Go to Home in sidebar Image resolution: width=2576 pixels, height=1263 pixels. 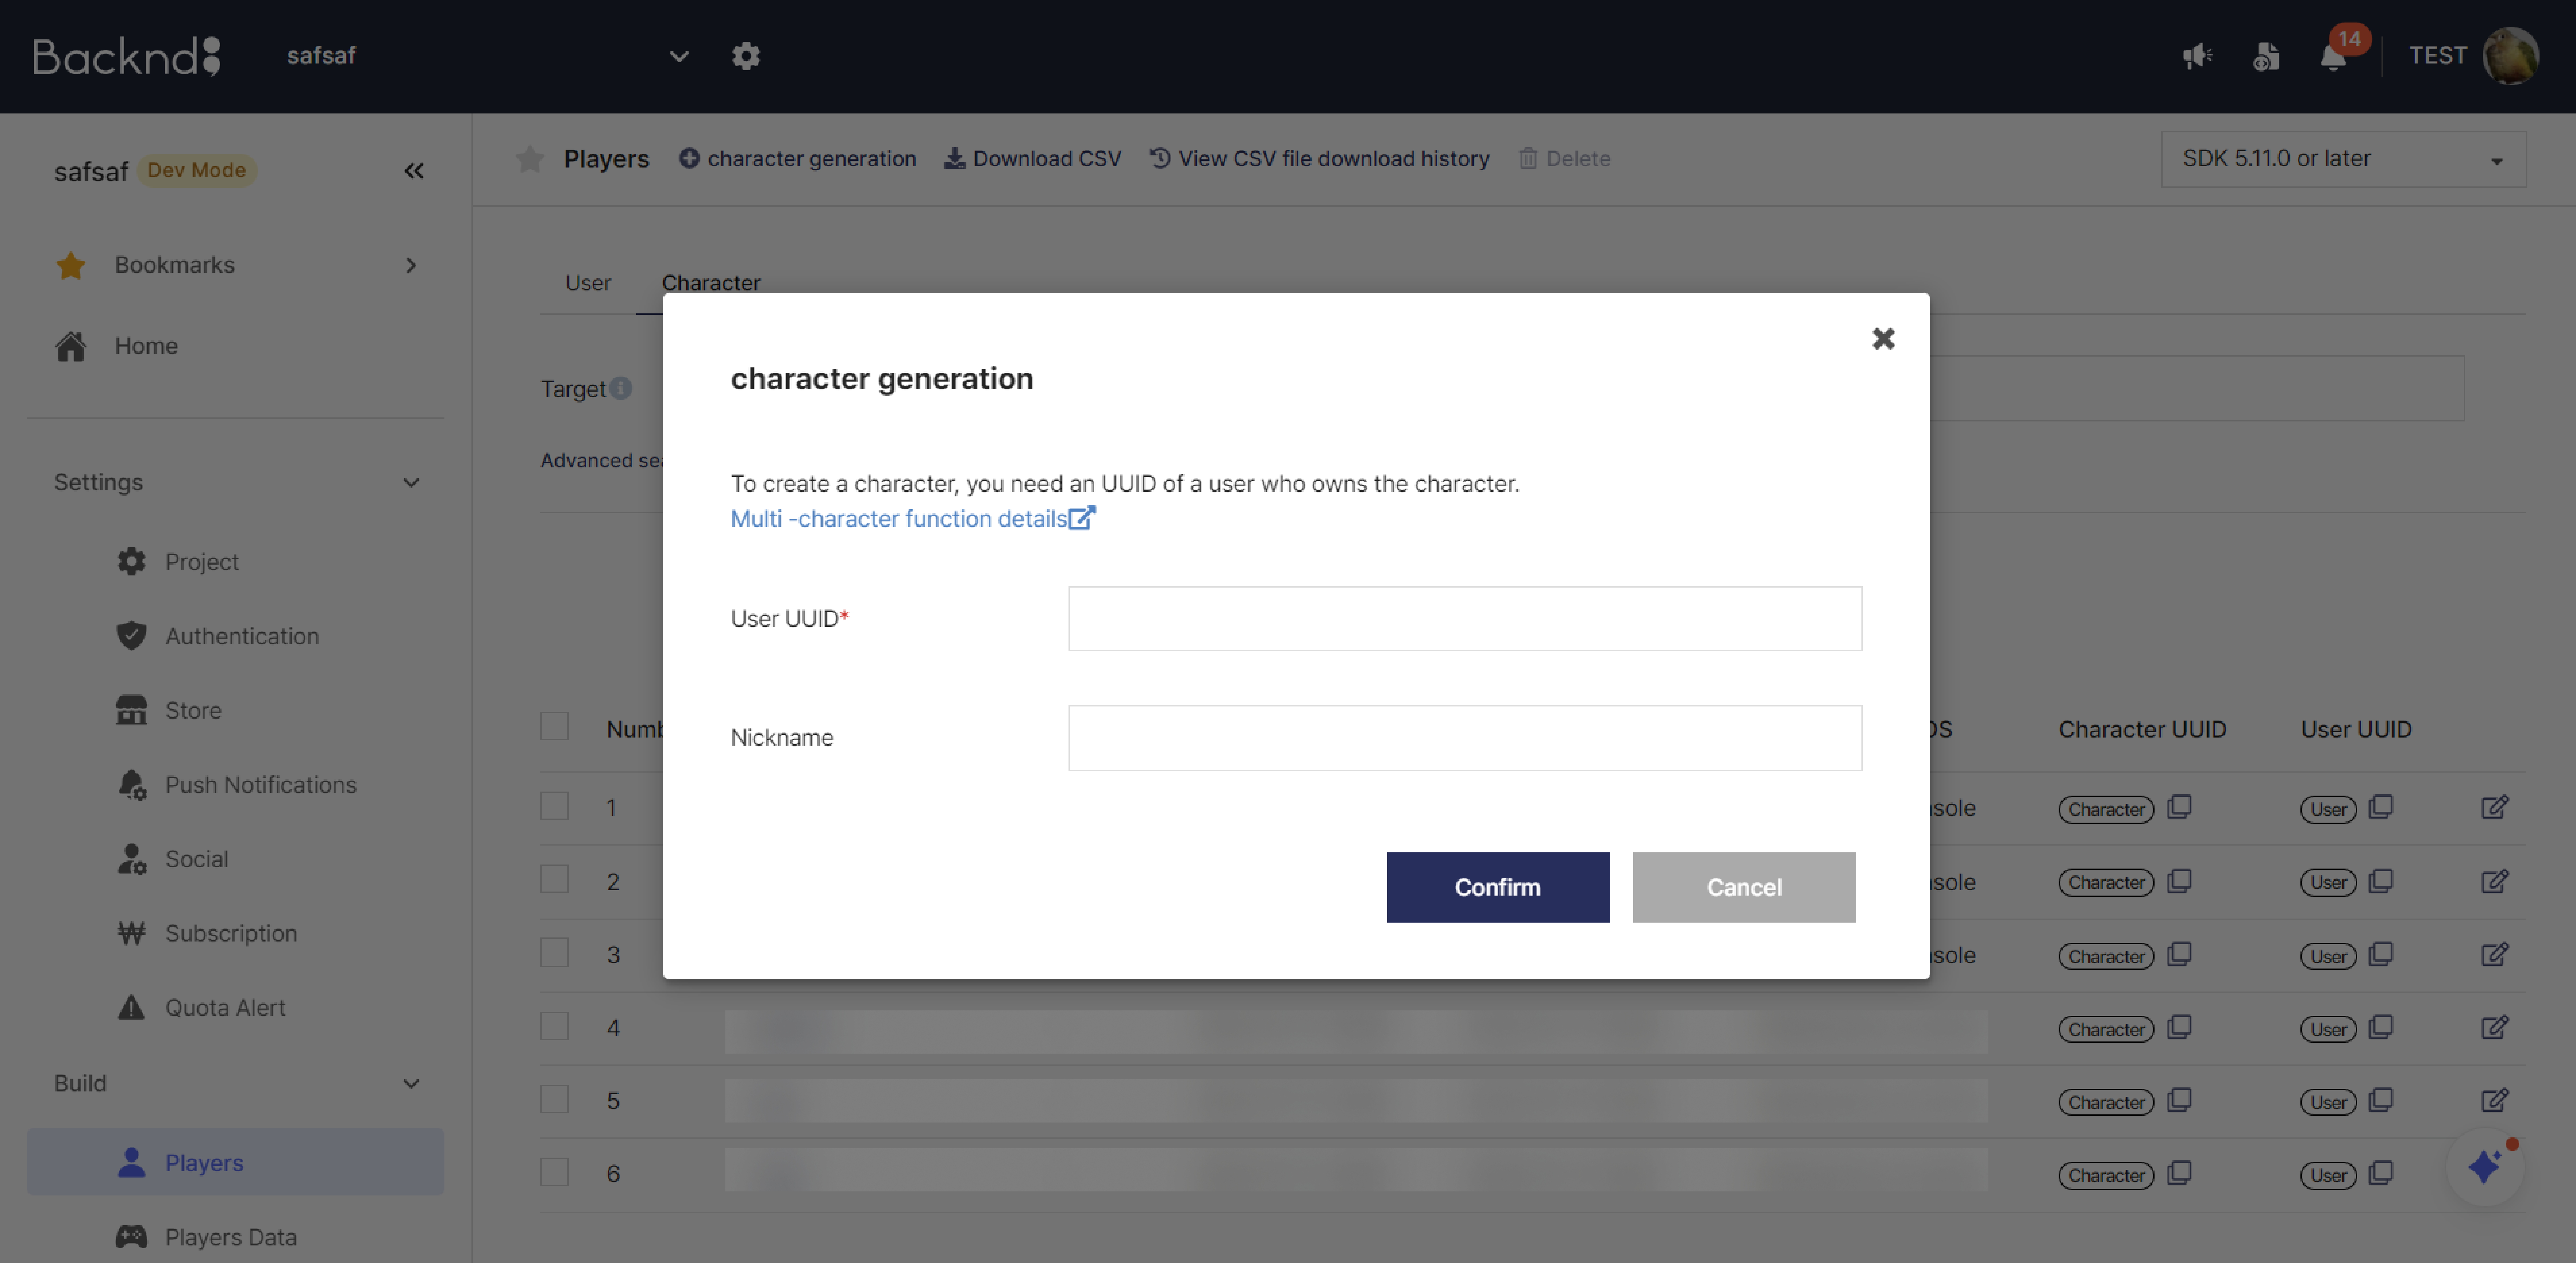tap(146, 346)
